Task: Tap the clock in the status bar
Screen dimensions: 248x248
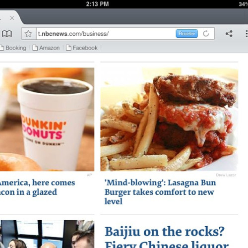Action: tap(97, 4)
